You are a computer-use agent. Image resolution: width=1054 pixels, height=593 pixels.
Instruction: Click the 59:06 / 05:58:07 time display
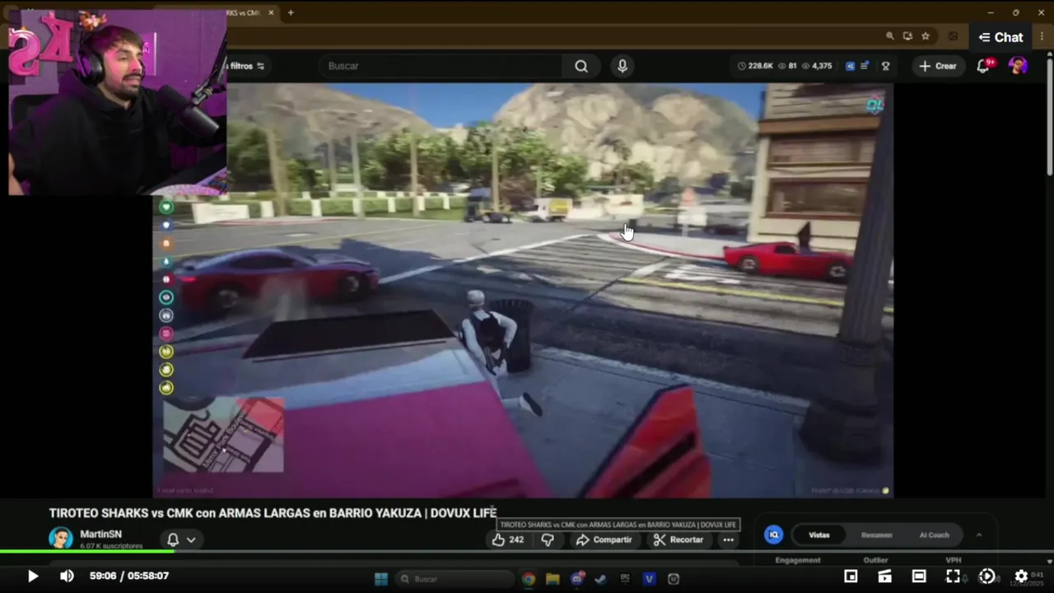[129, 576]
